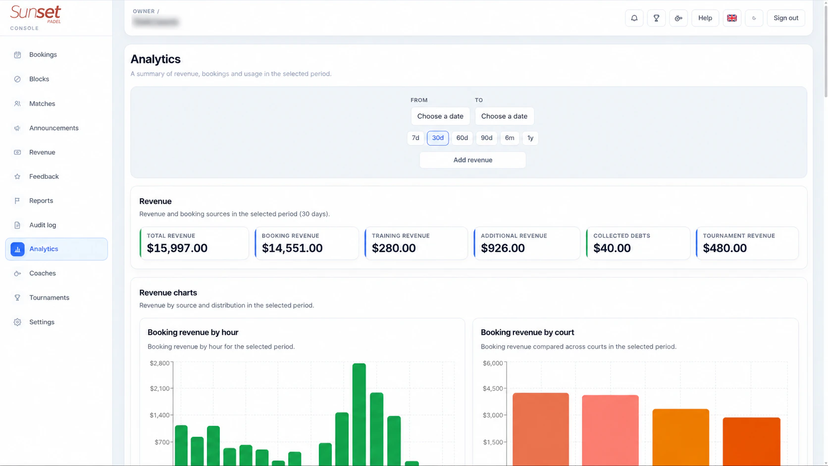This screenshot has width=828, height=466.
Task: Open Bookings label in the sidebar
Action: point(43,55)
